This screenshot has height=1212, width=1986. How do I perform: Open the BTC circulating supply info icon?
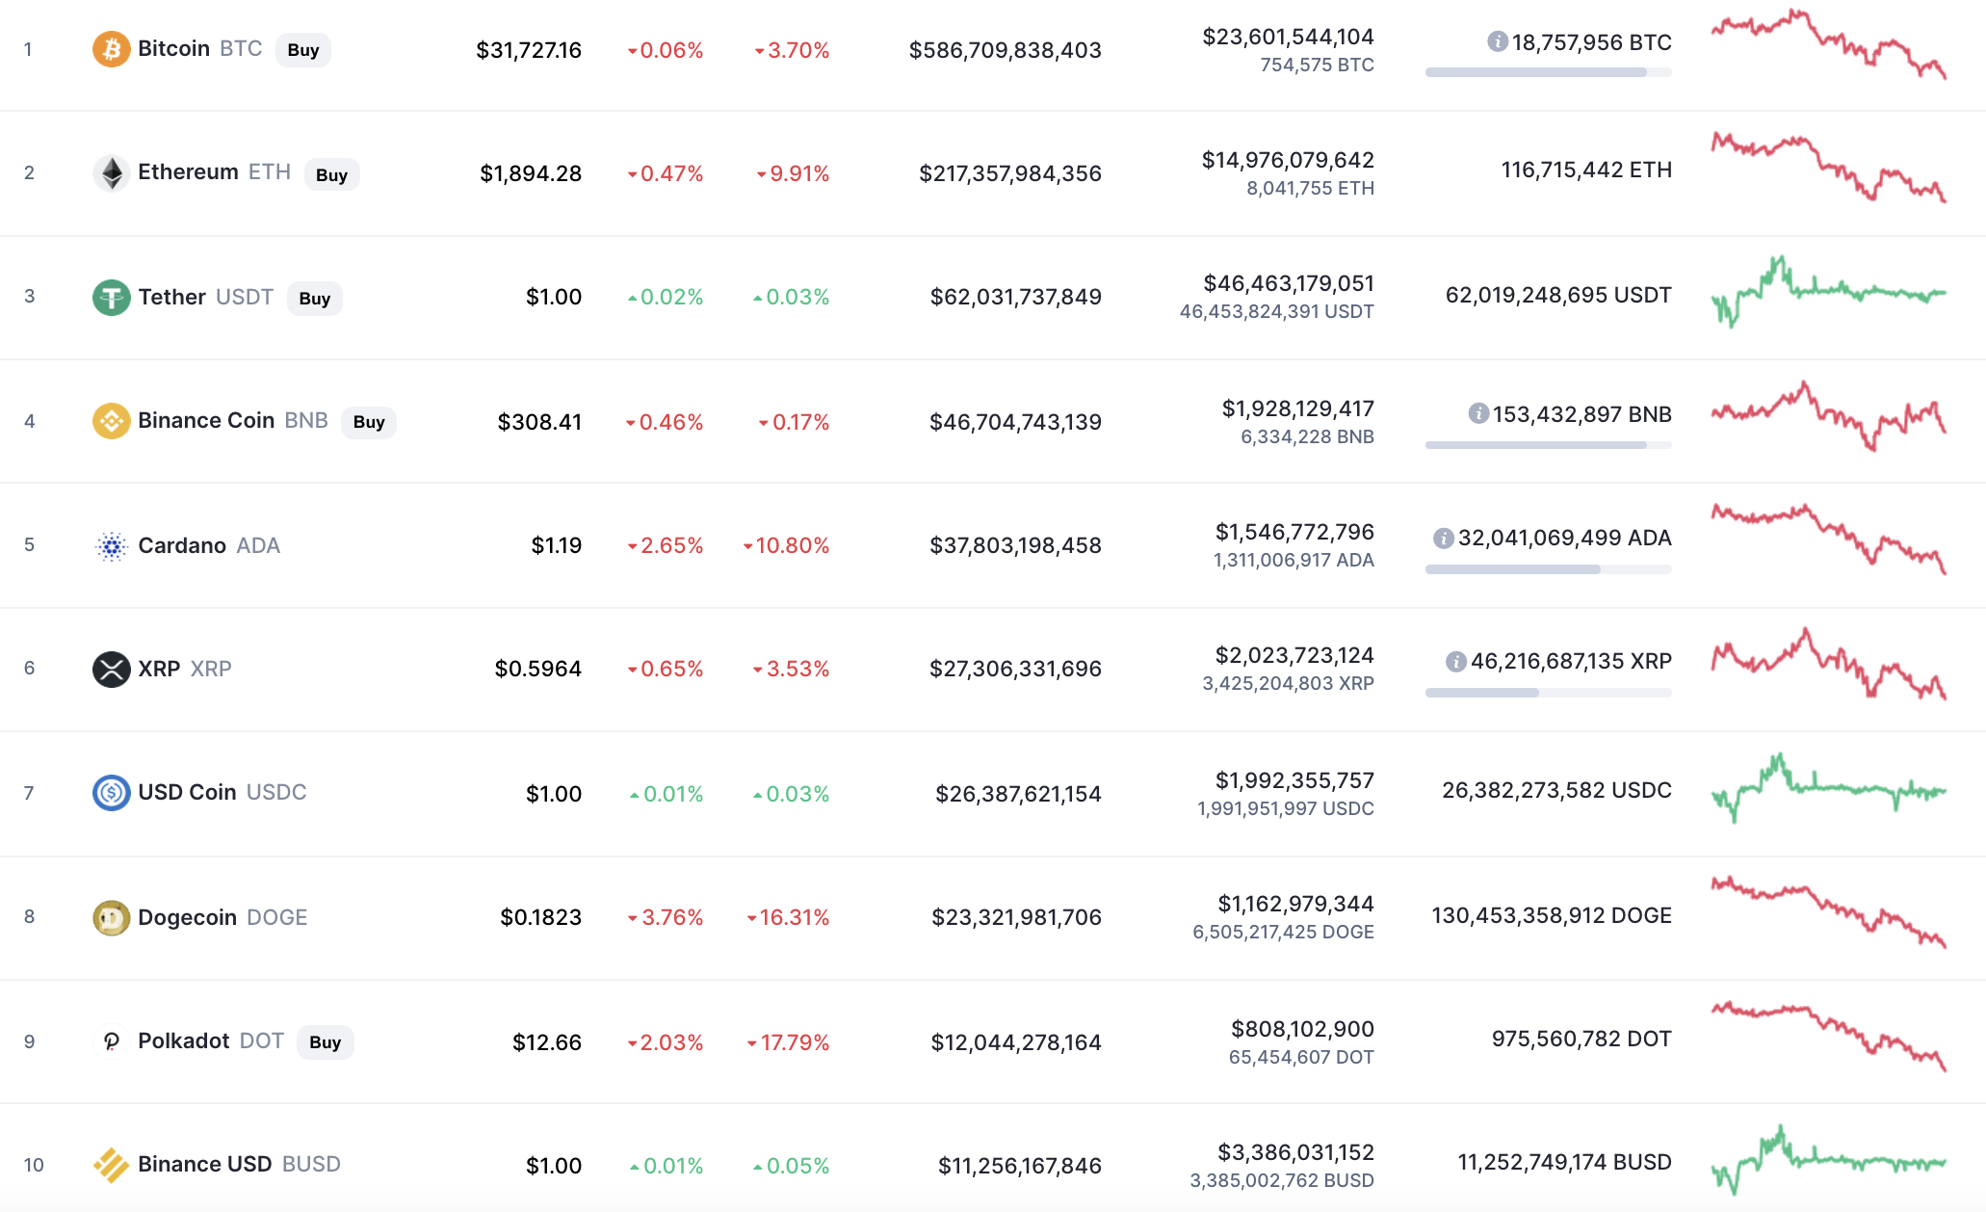tap(1498, 41)
